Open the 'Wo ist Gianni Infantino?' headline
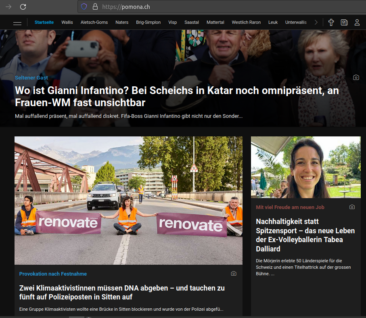The height and width of the screenshot is (318, 366). (x=177, y=96)
